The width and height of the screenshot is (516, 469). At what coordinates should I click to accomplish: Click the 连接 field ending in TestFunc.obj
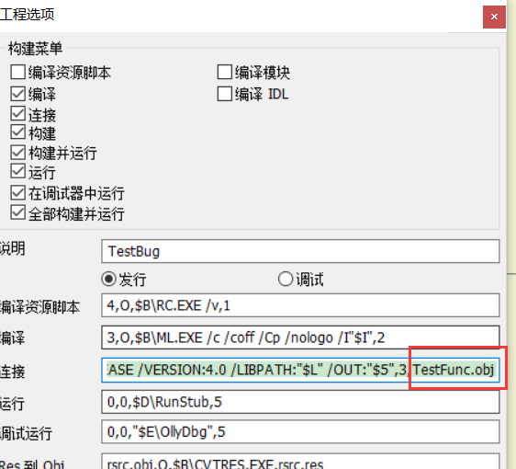pyautogui.click(x=300, y=370)
